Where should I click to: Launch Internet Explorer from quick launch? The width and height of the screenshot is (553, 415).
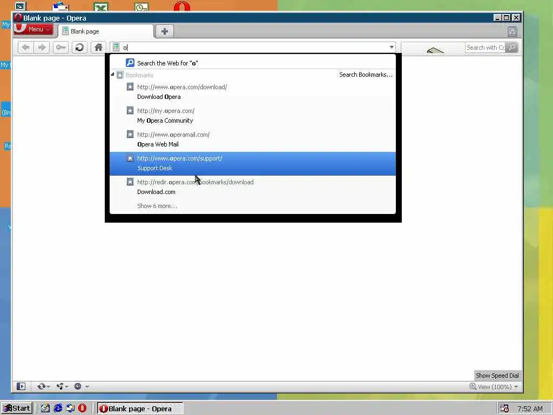(58, 409)
